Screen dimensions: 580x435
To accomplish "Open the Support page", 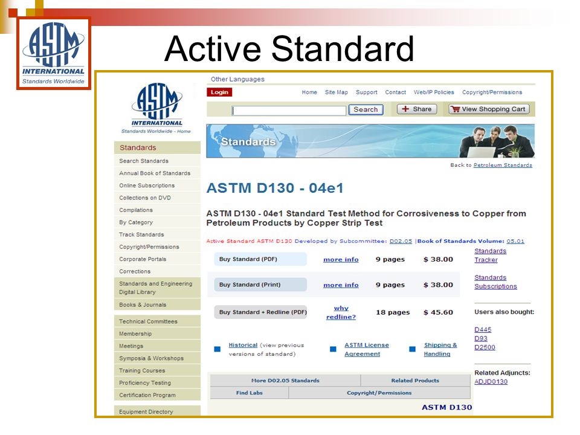I will [x=367, y=92].
